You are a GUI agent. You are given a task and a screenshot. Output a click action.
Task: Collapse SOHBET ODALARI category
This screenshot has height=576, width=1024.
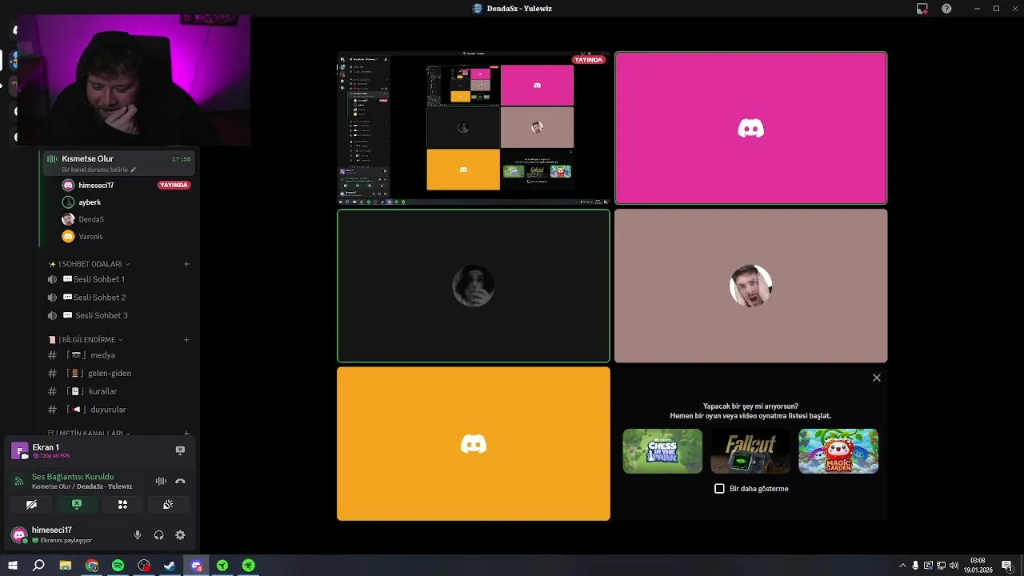click(x=90, y=264)
